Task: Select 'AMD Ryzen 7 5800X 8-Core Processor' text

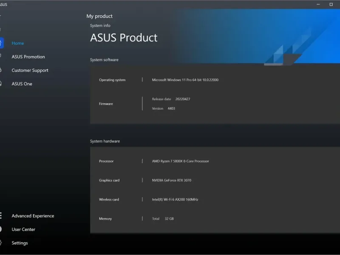Action: click(x=180, y=161)
